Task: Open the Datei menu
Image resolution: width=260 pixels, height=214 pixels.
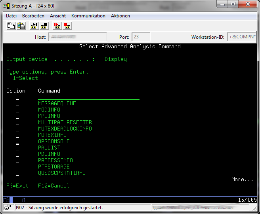Action: (x=11, y=16)
